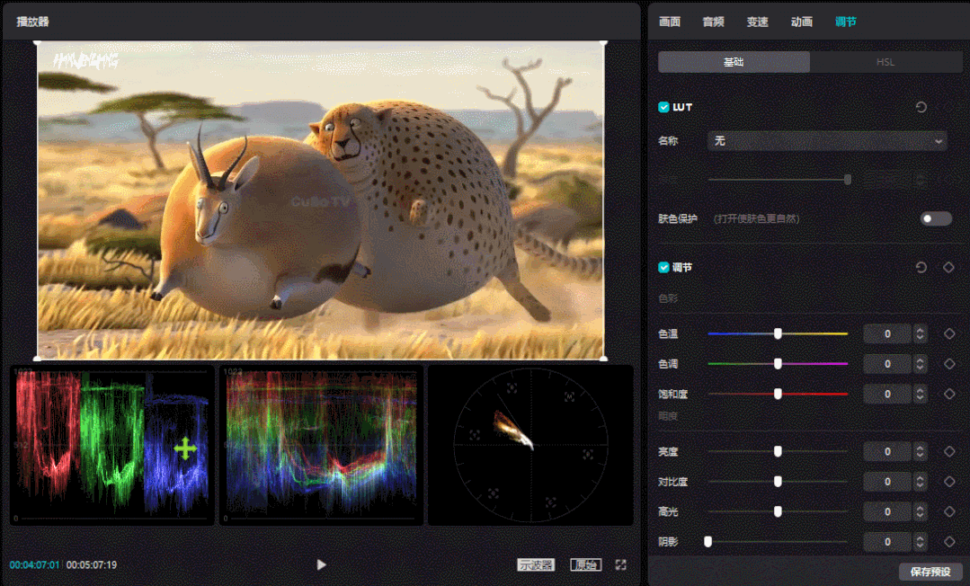The image size is (970, 586).
Task: Click the 高光 slider handle
Action: pyautogui.click(x=778, y=511)
